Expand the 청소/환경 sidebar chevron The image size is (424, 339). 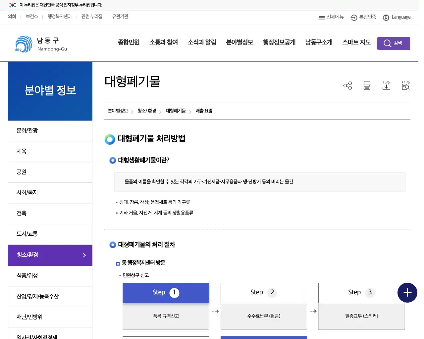(84, 255)
